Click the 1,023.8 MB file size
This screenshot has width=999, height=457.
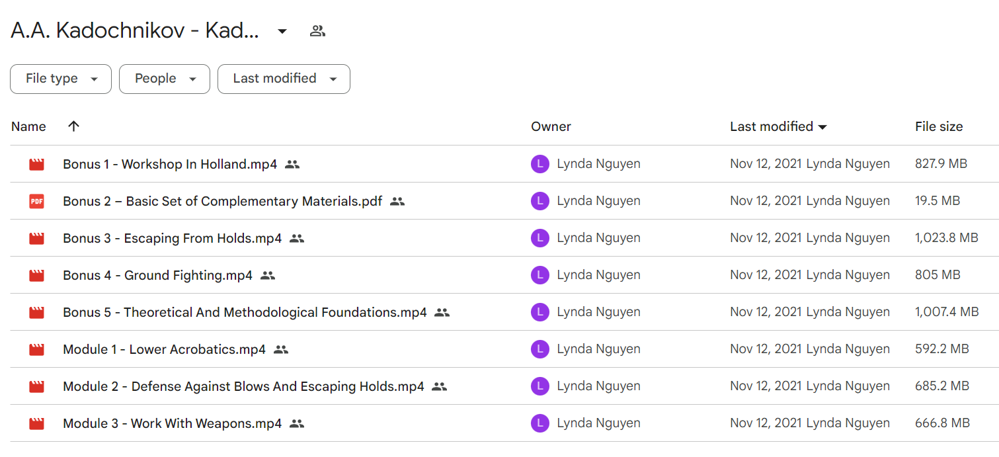coord(947,238)
